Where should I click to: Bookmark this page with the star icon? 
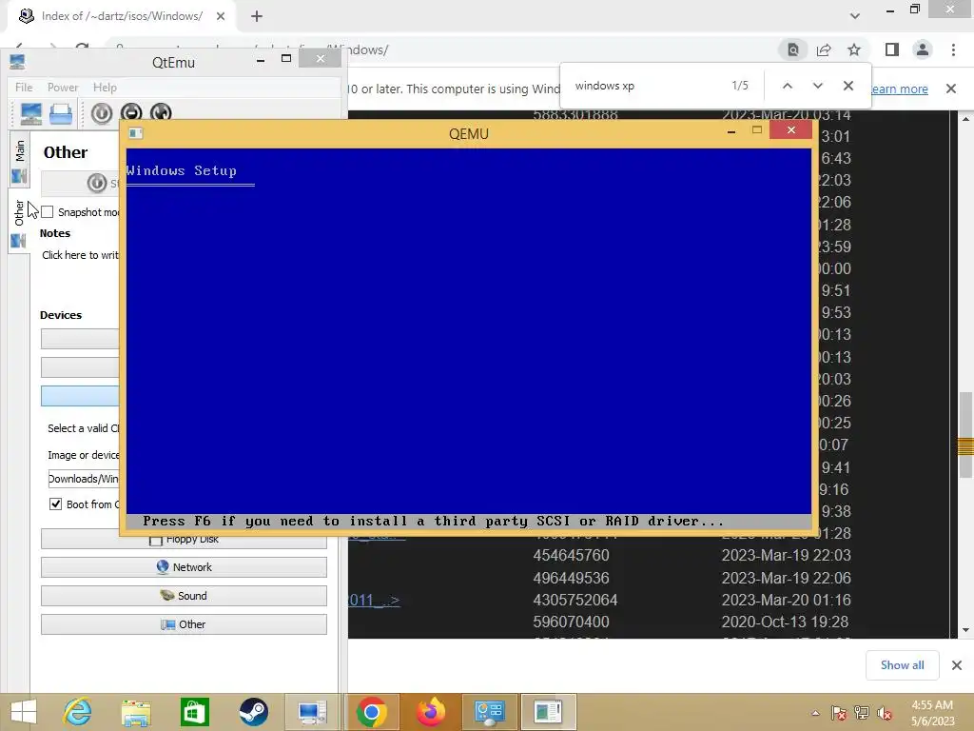coord(854,49)
